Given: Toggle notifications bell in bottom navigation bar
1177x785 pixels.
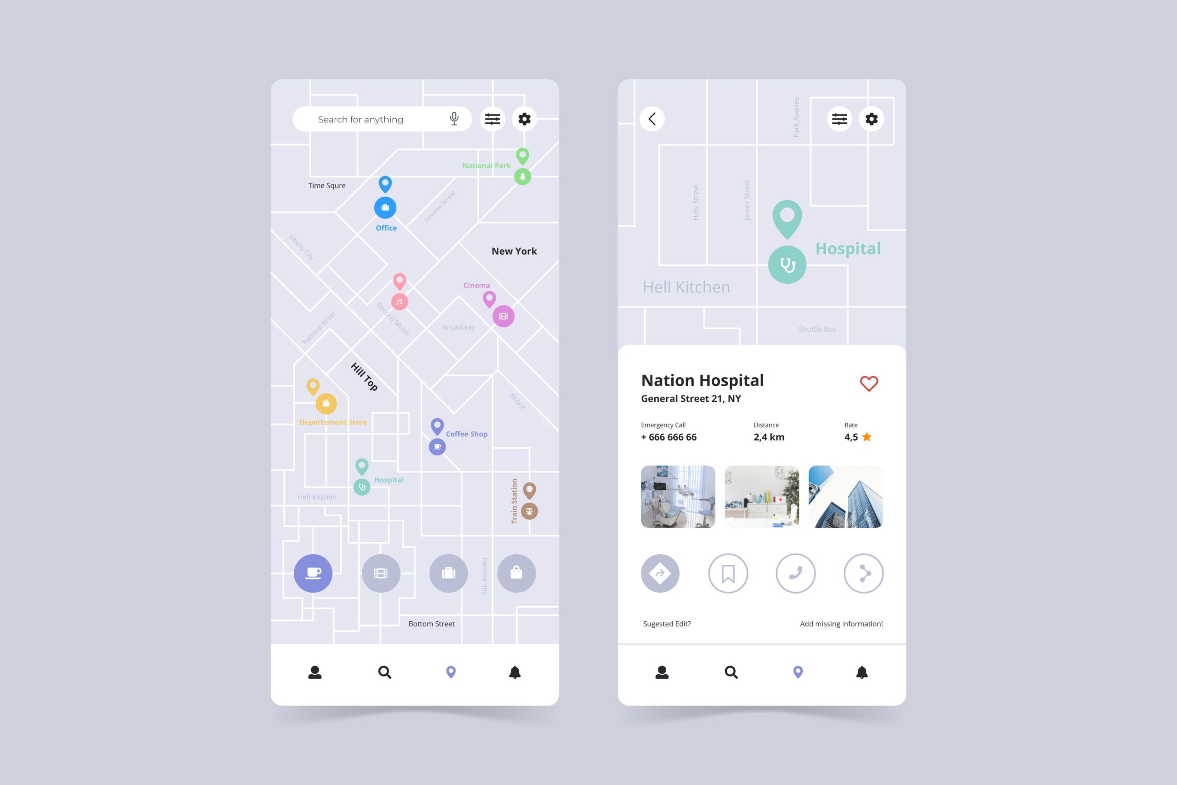Looking at the screenshot, I should [515, 672].
